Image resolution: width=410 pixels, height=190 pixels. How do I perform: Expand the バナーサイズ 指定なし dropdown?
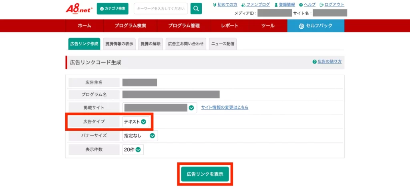pyautogui.click(x=140, y=136)
